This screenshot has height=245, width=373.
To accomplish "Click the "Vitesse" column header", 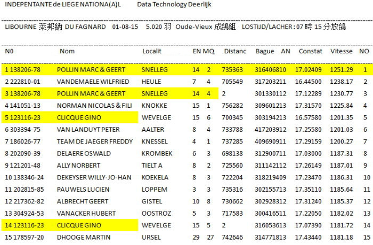I will click(341, 51).
